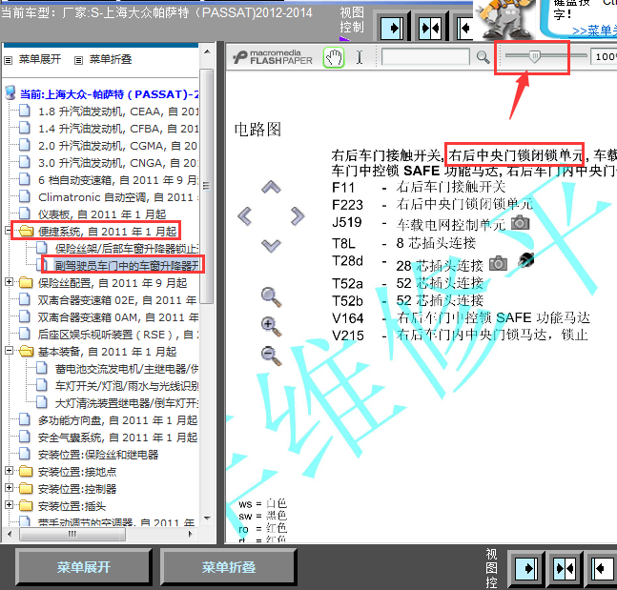Click top view control split-arrows icon
617x590 pixels.
pos(430,28)
